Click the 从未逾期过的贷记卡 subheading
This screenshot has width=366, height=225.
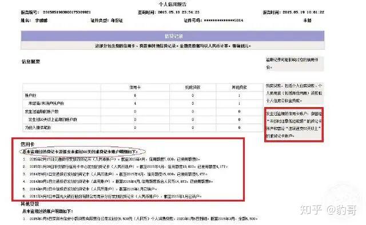point(80,152)
